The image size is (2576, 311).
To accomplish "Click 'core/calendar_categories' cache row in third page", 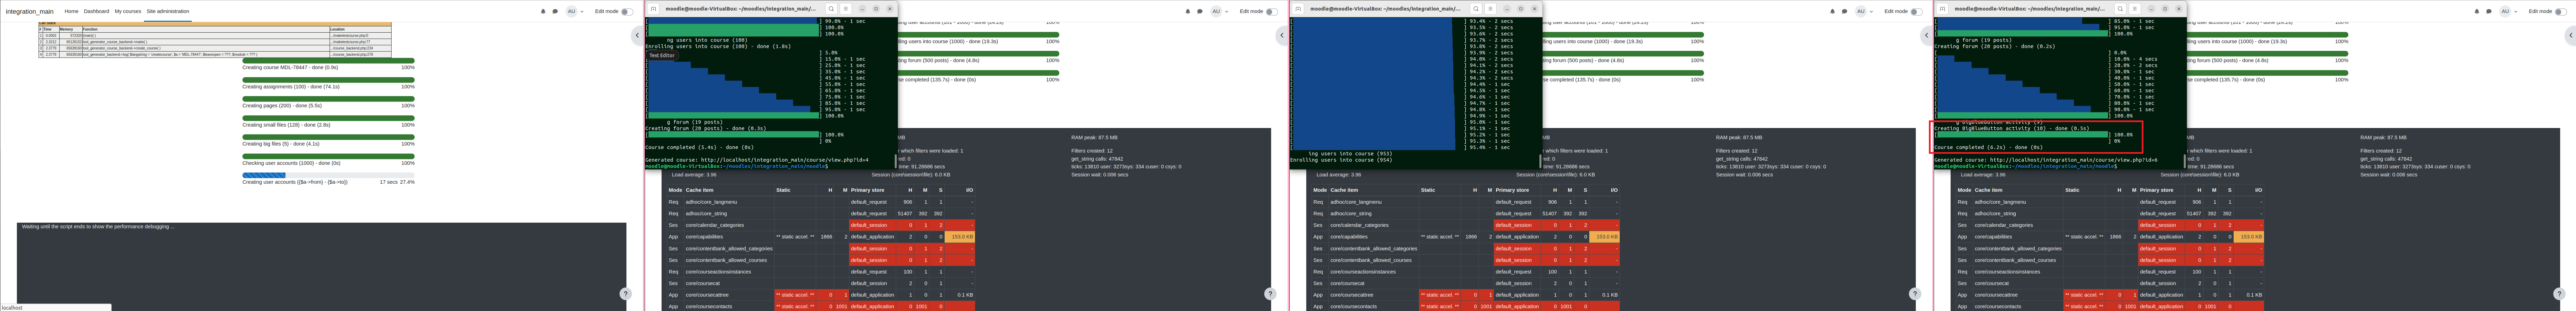I will click(1466, 225).
